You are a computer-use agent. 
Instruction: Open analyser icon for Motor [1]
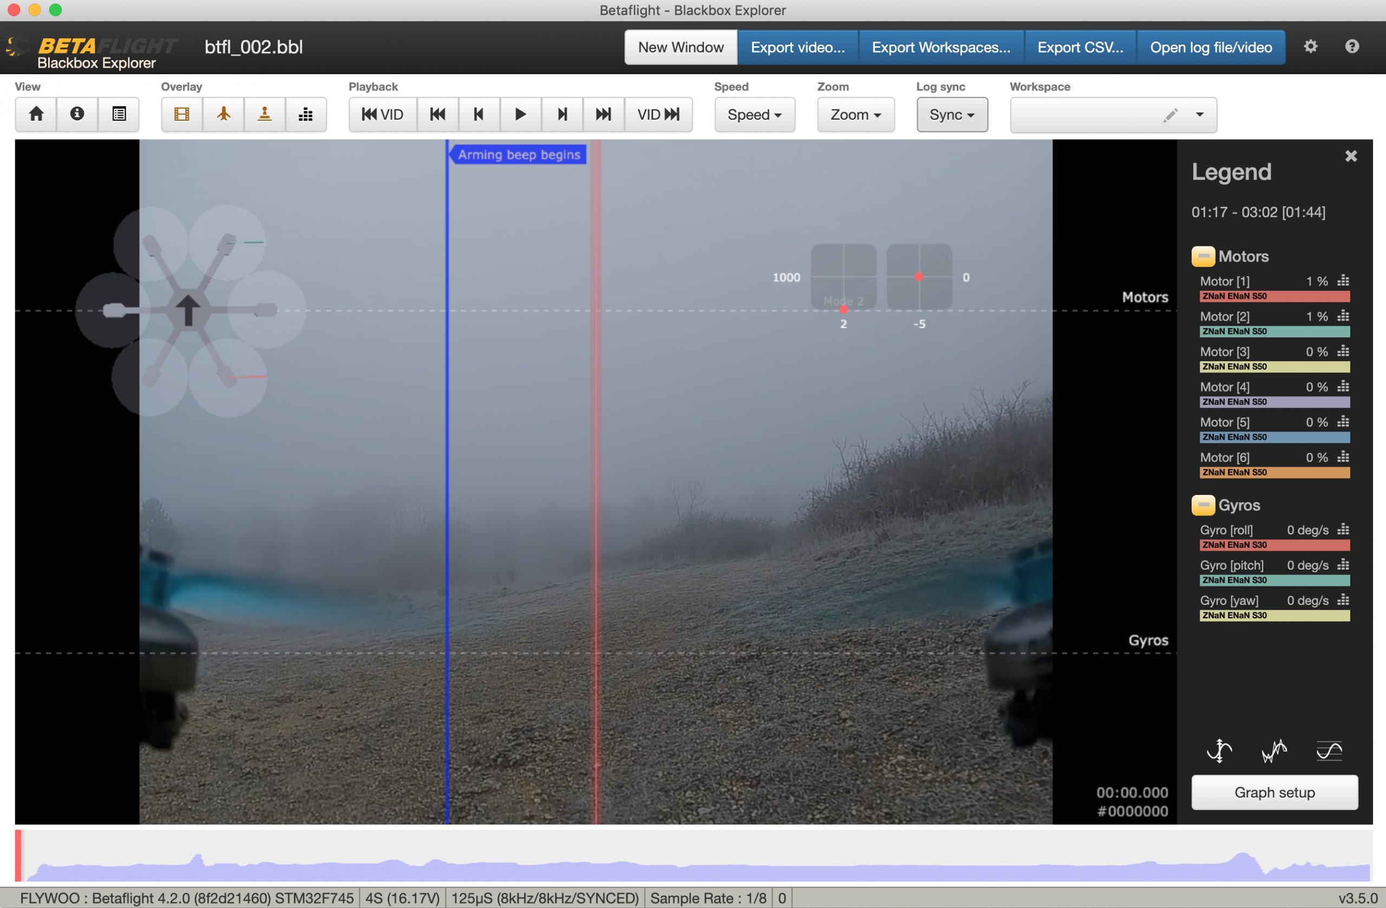click(x=1343, y=280)
